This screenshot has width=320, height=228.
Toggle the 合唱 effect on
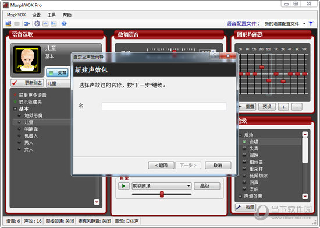[x=244, y=142]
